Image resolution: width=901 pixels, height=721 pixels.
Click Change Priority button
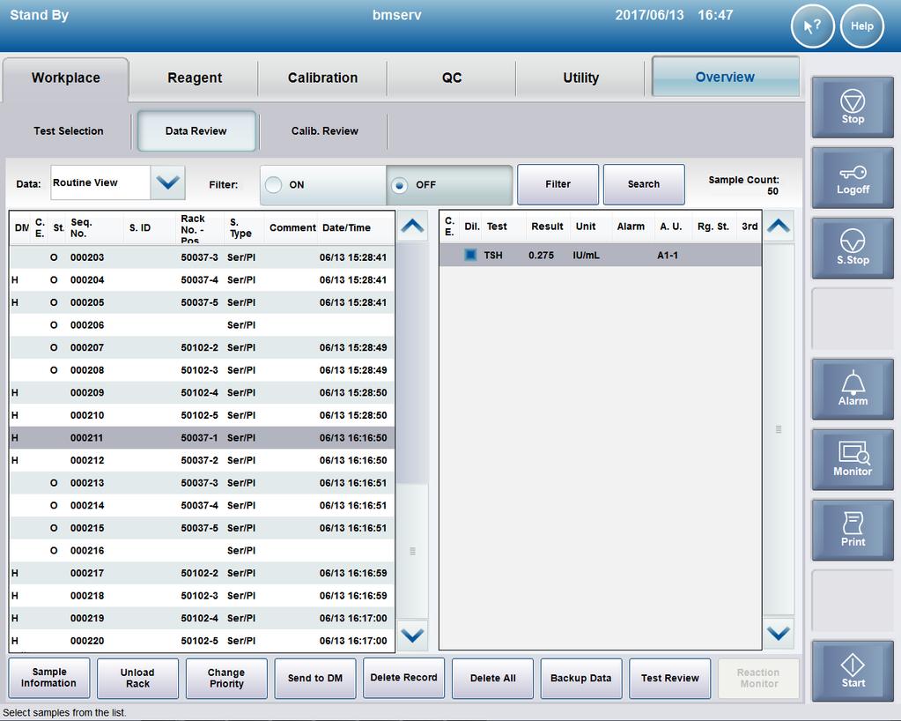click(x=226, y=678)
